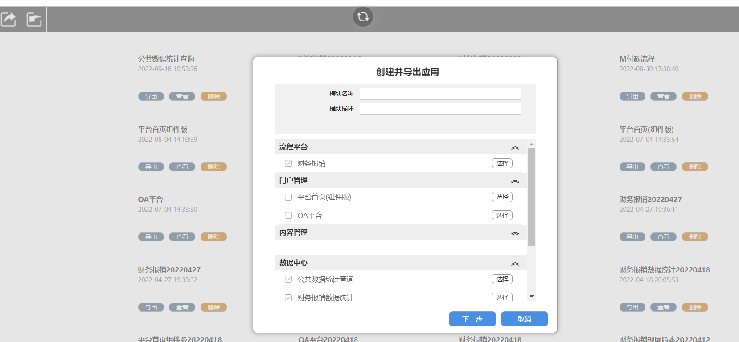Click 查看 on the 公共数据统计查询 card
739x342 pixels.
[182, 96]
